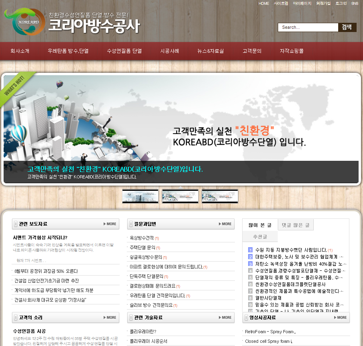Open the 폴리우레아란? technical article
This screenshot has height=346, width=363.
(x=143, y=332)
